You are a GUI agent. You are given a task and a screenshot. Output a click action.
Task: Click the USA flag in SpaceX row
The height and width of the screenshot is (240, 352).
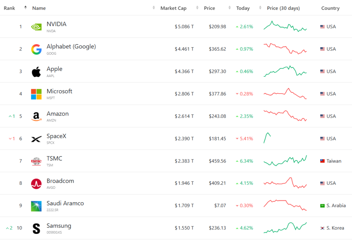point(322,139)
